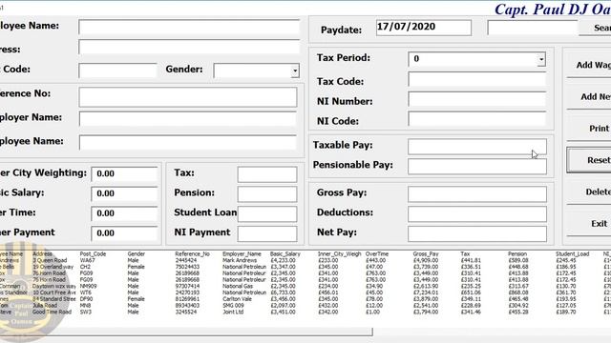611x343 pixels.
Task: Click the Delete button
Action: [x=589, y=192]
